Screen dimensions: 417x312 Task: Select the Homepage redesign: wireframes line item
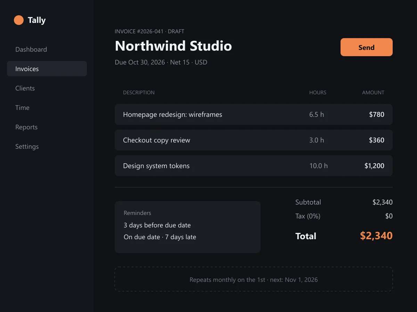click(254, 114)
